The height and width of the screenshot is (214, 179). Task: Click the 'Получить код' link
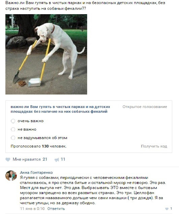154,146
